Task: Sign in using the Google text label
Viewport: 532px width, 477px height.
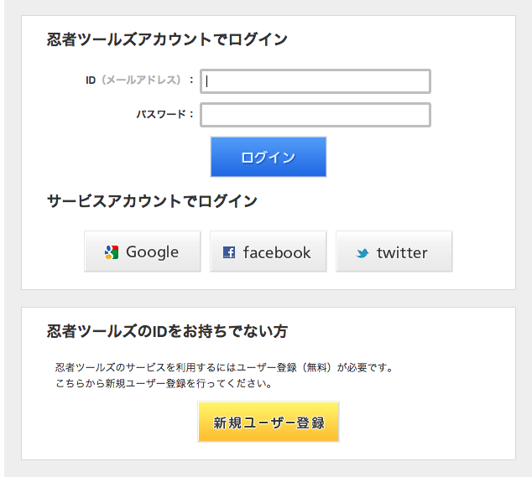Action: tap(152, 252)
